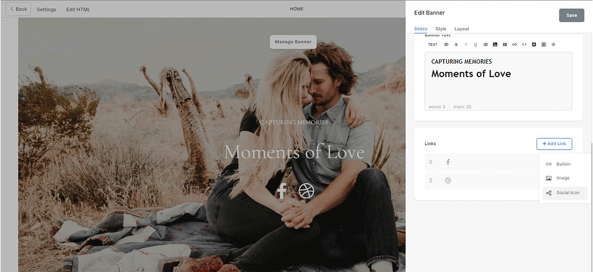Toggle underline in the banner text toolbar
Screen dimensions: 593x272
click(475, 44)
